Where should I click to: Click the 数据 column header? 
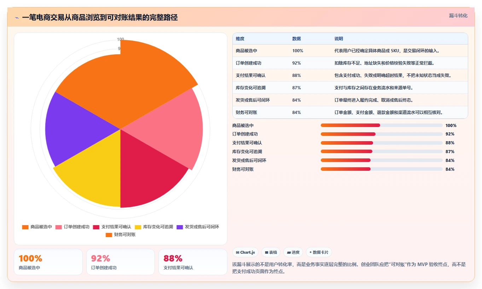coord(297,39)
